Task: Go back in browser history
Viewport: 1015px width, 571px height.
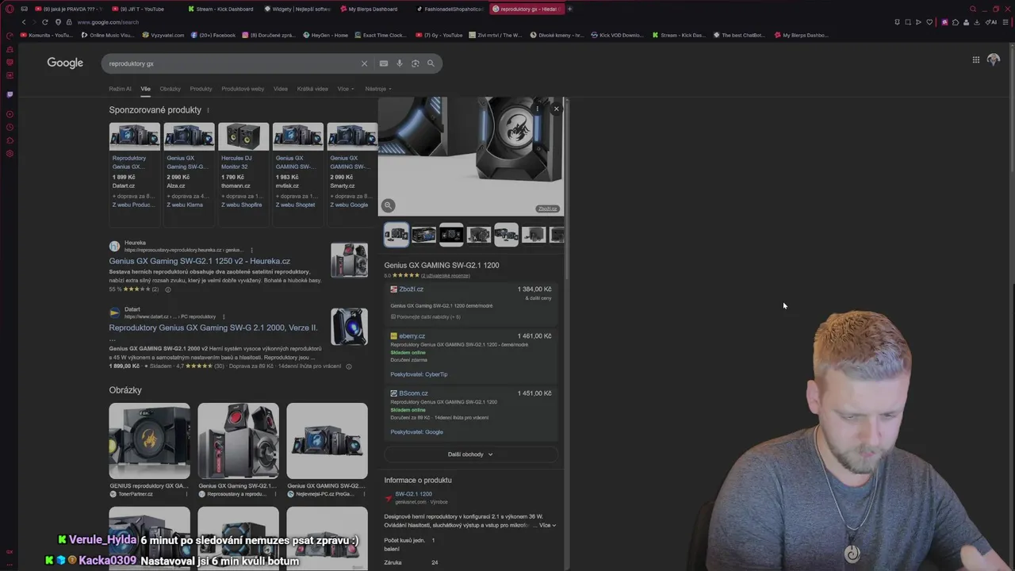Action: tap(24, 22)
